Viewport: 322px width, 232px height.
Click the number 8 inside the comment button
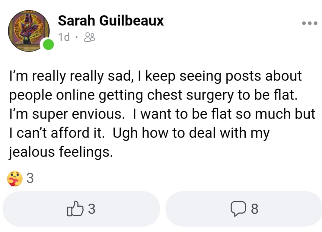255,209
